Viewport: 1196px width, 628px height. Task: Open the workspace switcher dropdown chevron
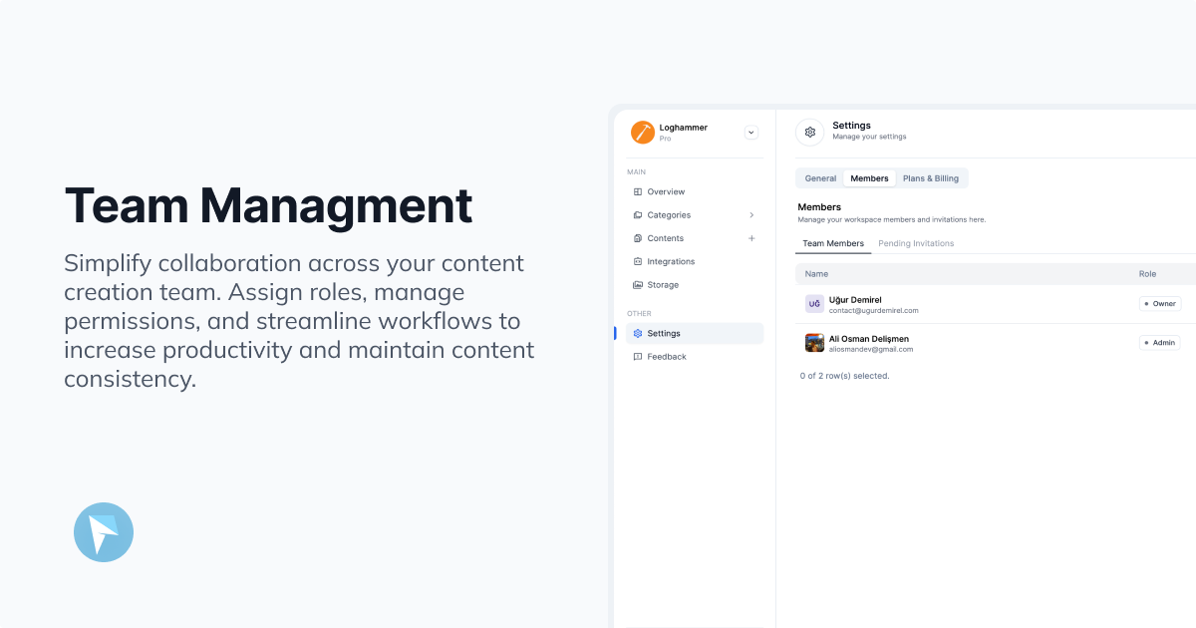pos(751,133)
